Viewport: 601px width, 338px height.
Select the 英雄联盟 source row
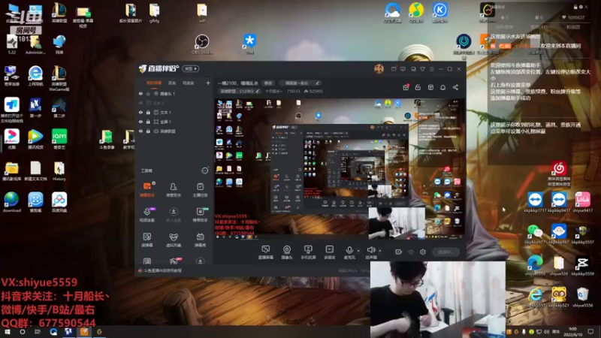[174, 131]
